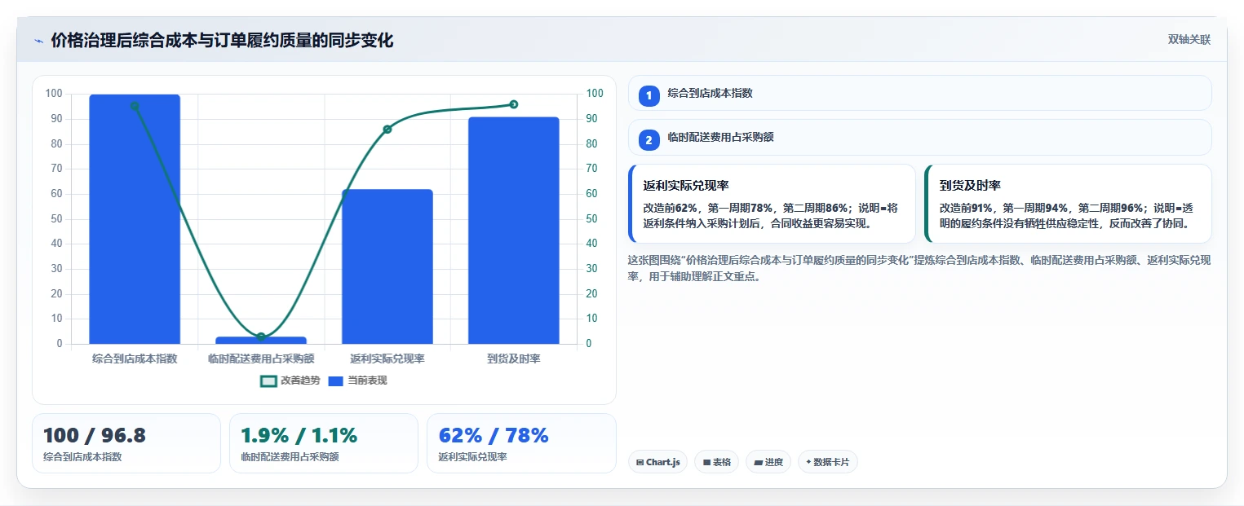Click the x-axis label 到货及时率
Viewport: 1244px width, 506px height.
(514, 359)
